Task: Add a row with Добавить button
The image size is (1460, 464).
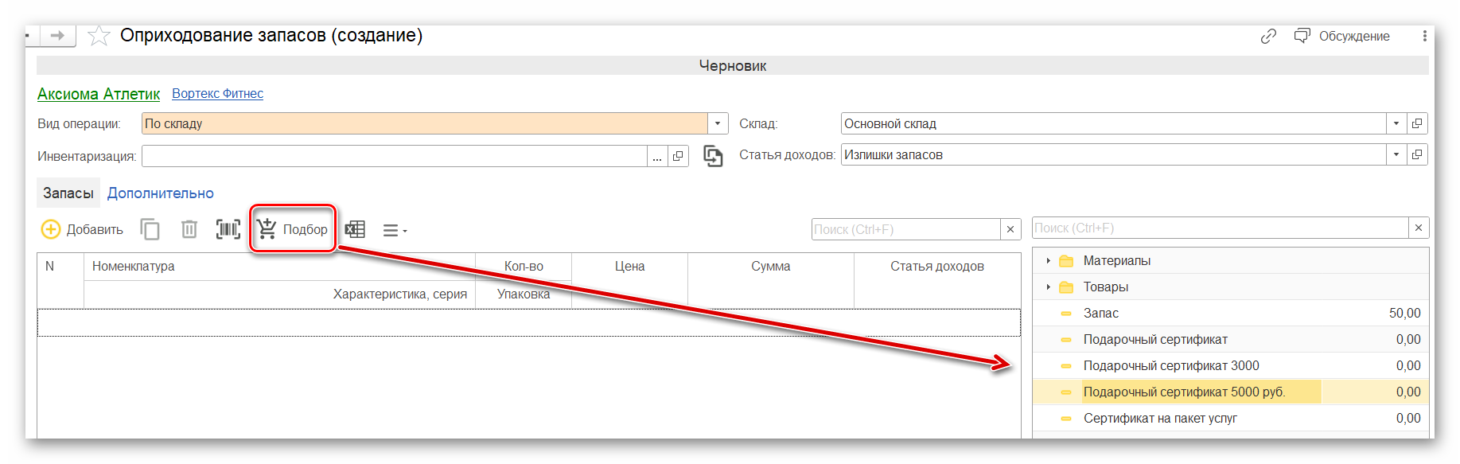Action: 82,229
